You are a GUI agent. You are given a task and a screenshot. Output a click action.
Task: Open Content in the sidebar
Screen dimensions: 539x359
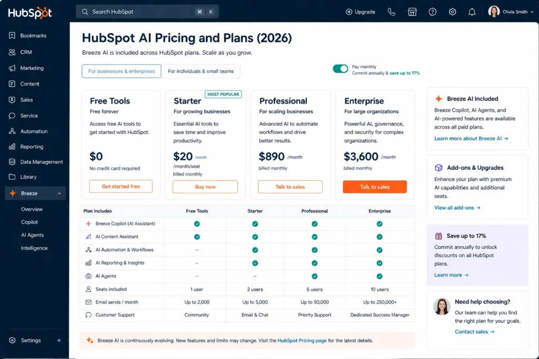click(29, 84)
